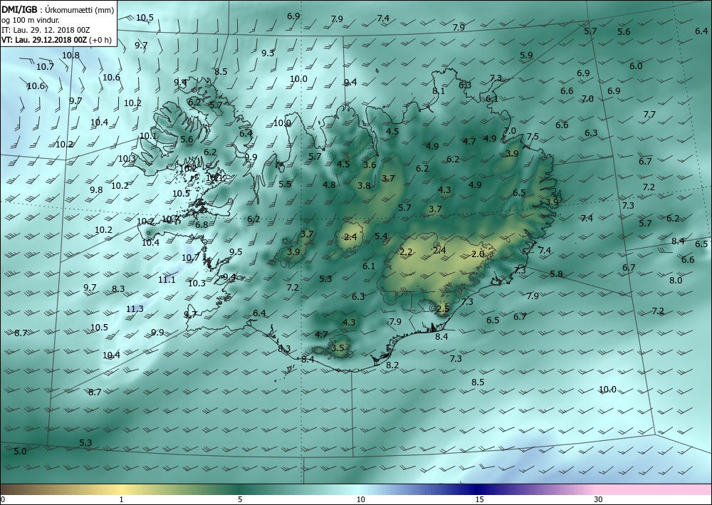712x505 pixels.
Task: Click the 11.1 value on the map
Action: coord(167,280)
